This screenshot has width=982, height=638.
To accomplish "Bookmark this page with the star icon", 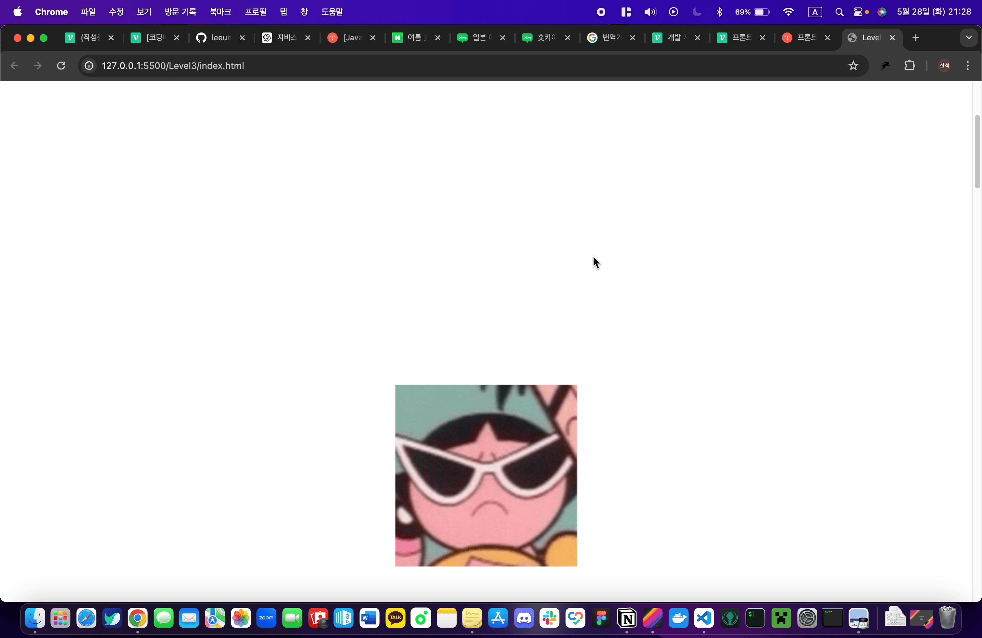I will pos(853,66).
